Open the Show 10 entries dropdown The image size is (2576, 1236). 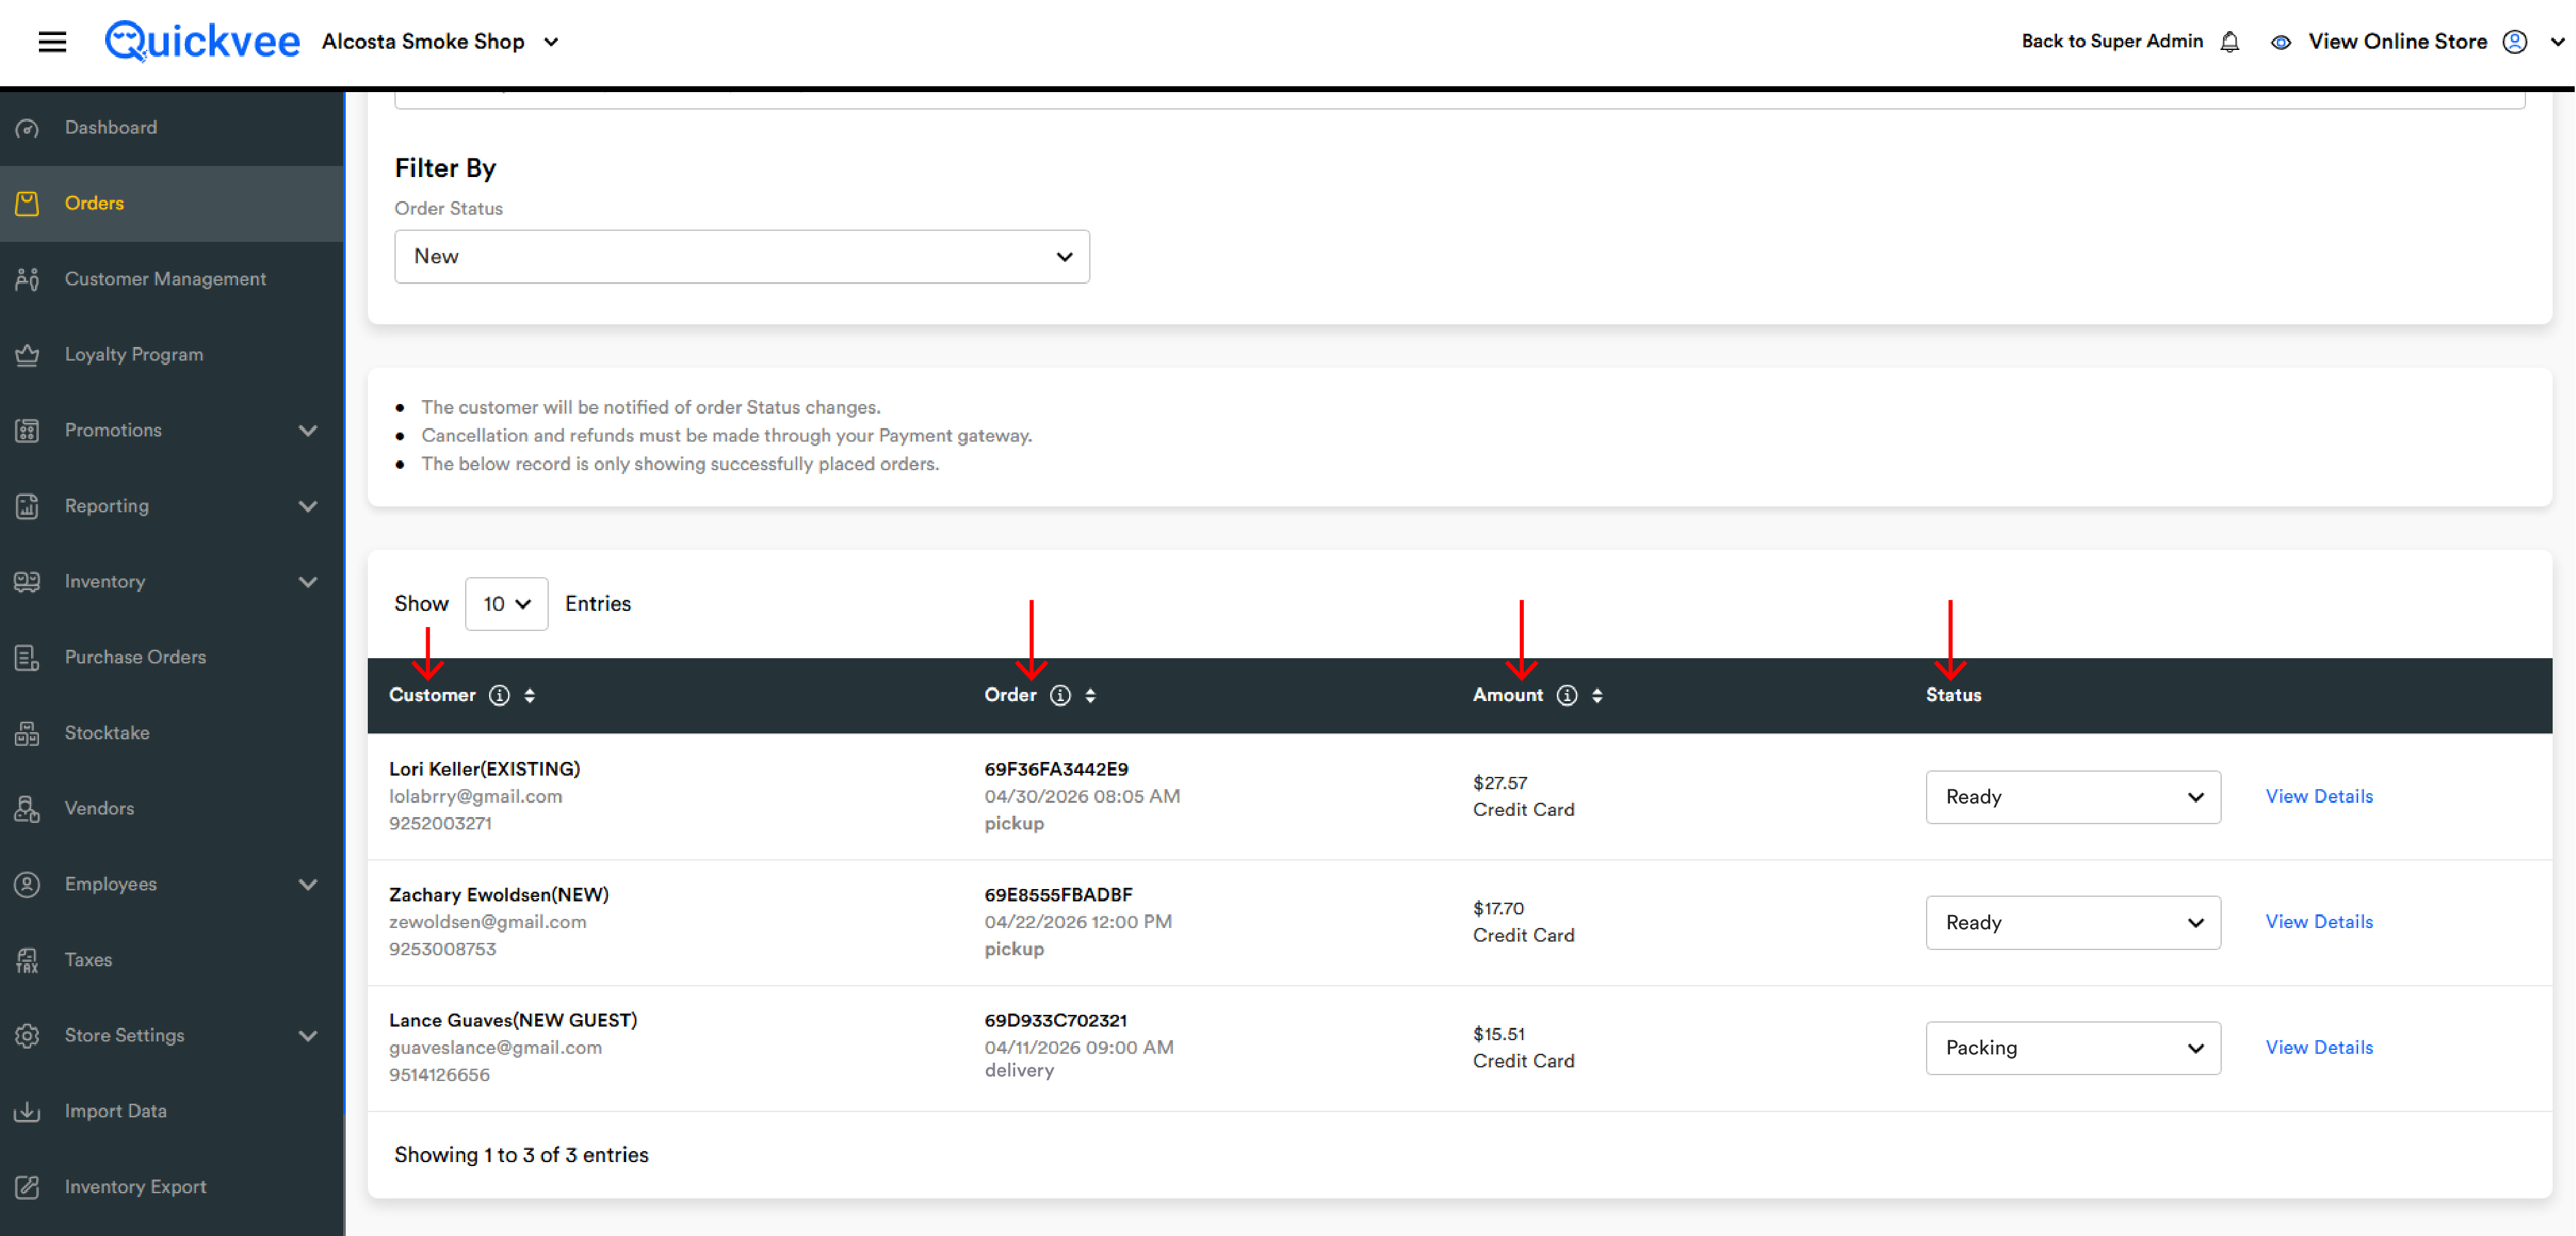click(506, 604)
